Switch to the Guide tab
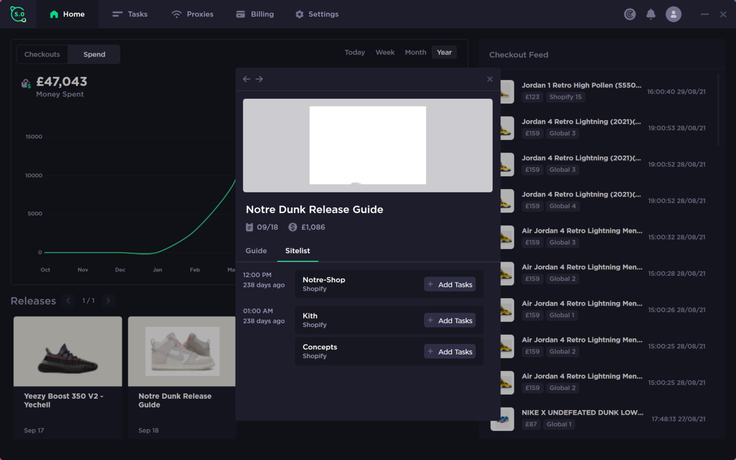736x460 pixels. [x=256, y=251]
